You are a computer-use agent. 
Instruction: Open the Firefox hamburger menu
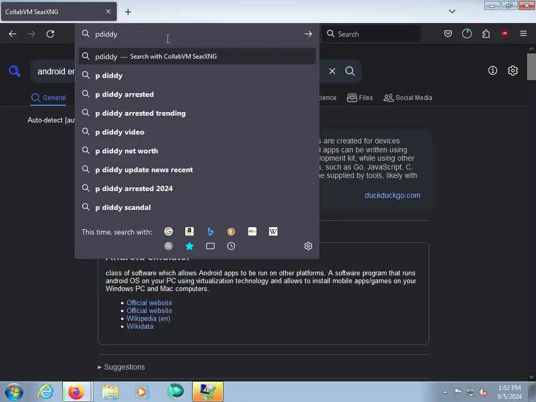click(x=523, y=33)
